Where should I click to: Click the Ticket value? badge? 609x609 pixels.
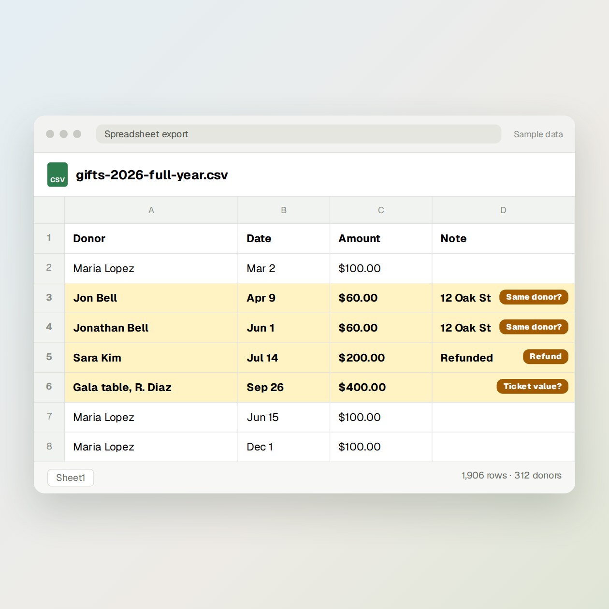pyautogui.click(x=533, y=386)
